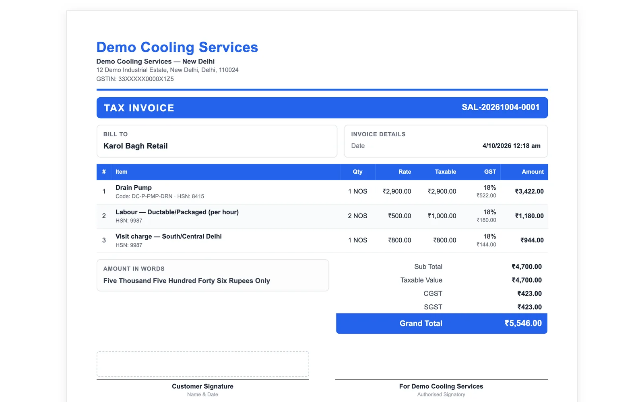Viewport: 644px width, 402px height.
Task: Click the CGST amount ₹423.00
Action: point(529,294)
